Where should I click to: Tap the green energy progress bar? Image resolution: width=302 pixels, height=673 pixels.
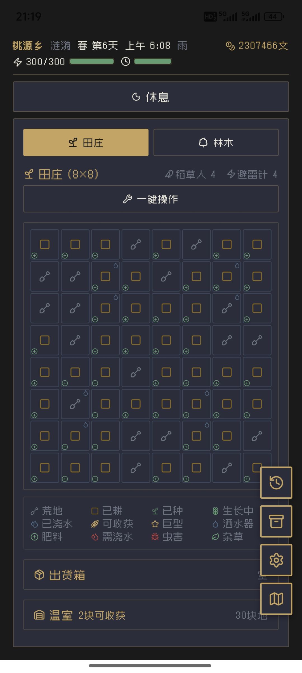92,62
